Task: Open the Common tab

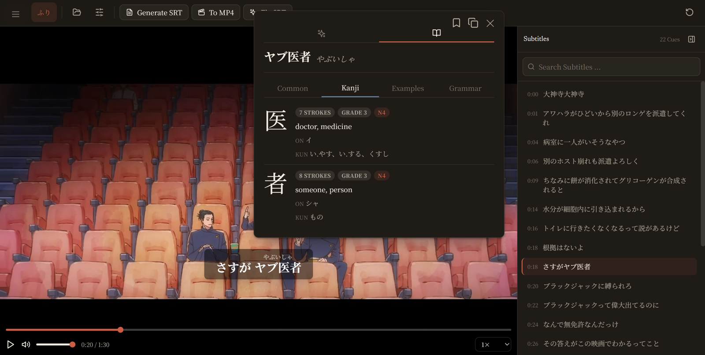Action: pos(293,89)
